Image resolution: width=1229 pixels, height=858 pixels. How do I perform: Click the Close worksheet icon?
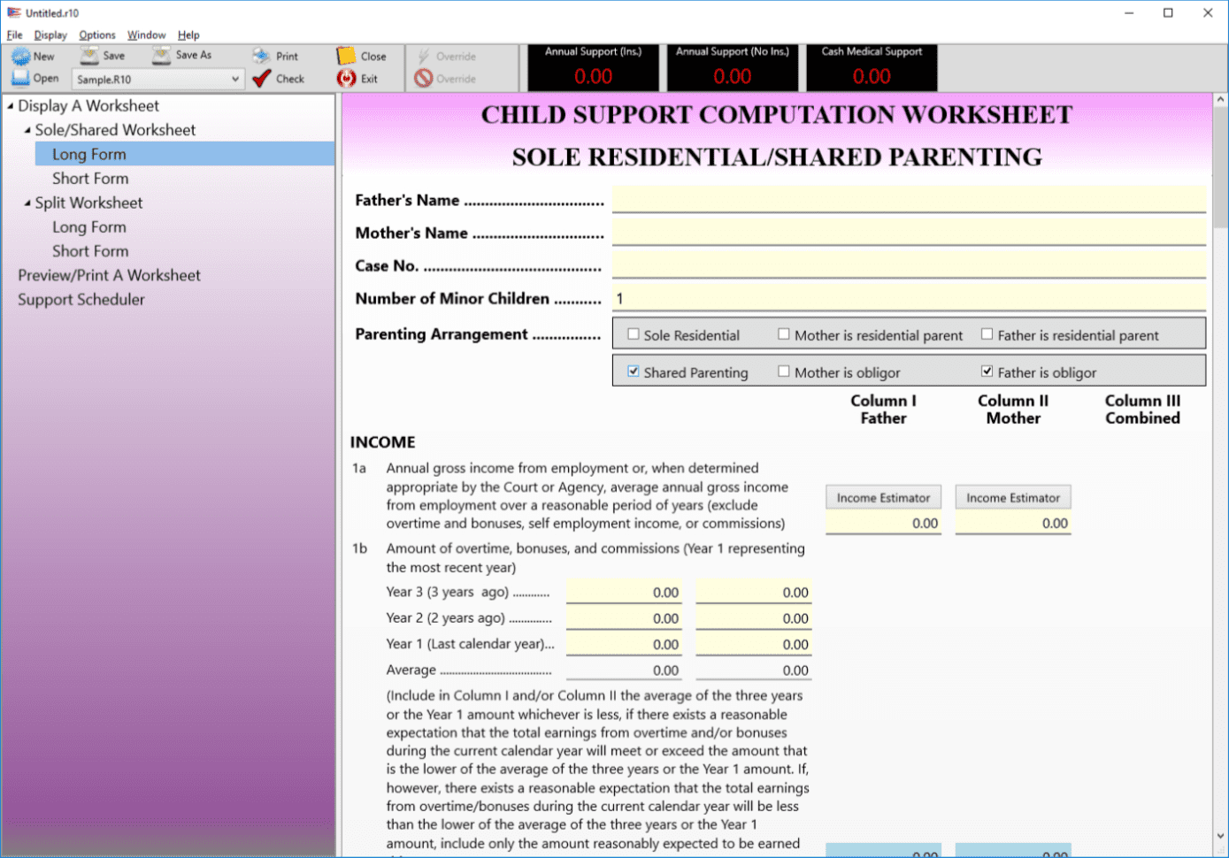346,57
